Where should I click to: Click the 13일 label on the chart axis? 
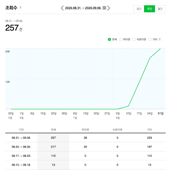(86, 113)
